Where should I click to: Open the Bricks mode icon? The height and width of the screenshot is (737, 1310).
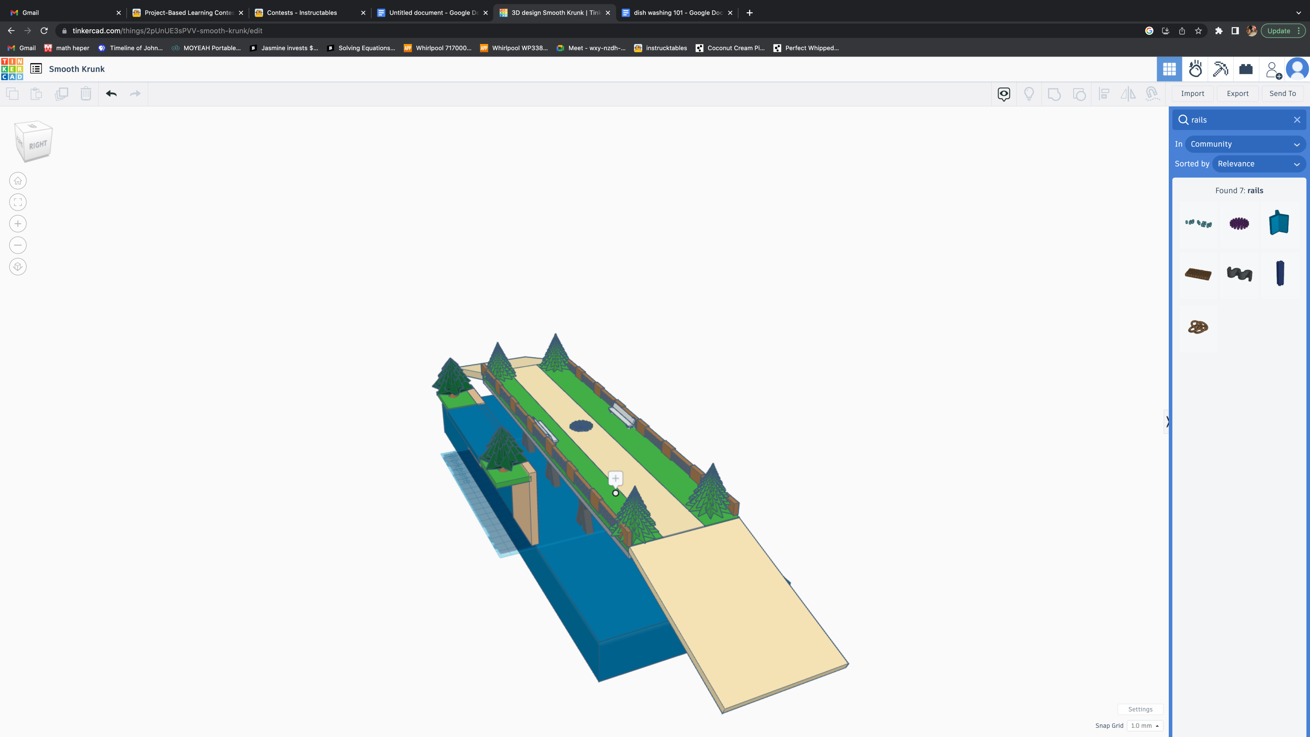click(1245, 69)
